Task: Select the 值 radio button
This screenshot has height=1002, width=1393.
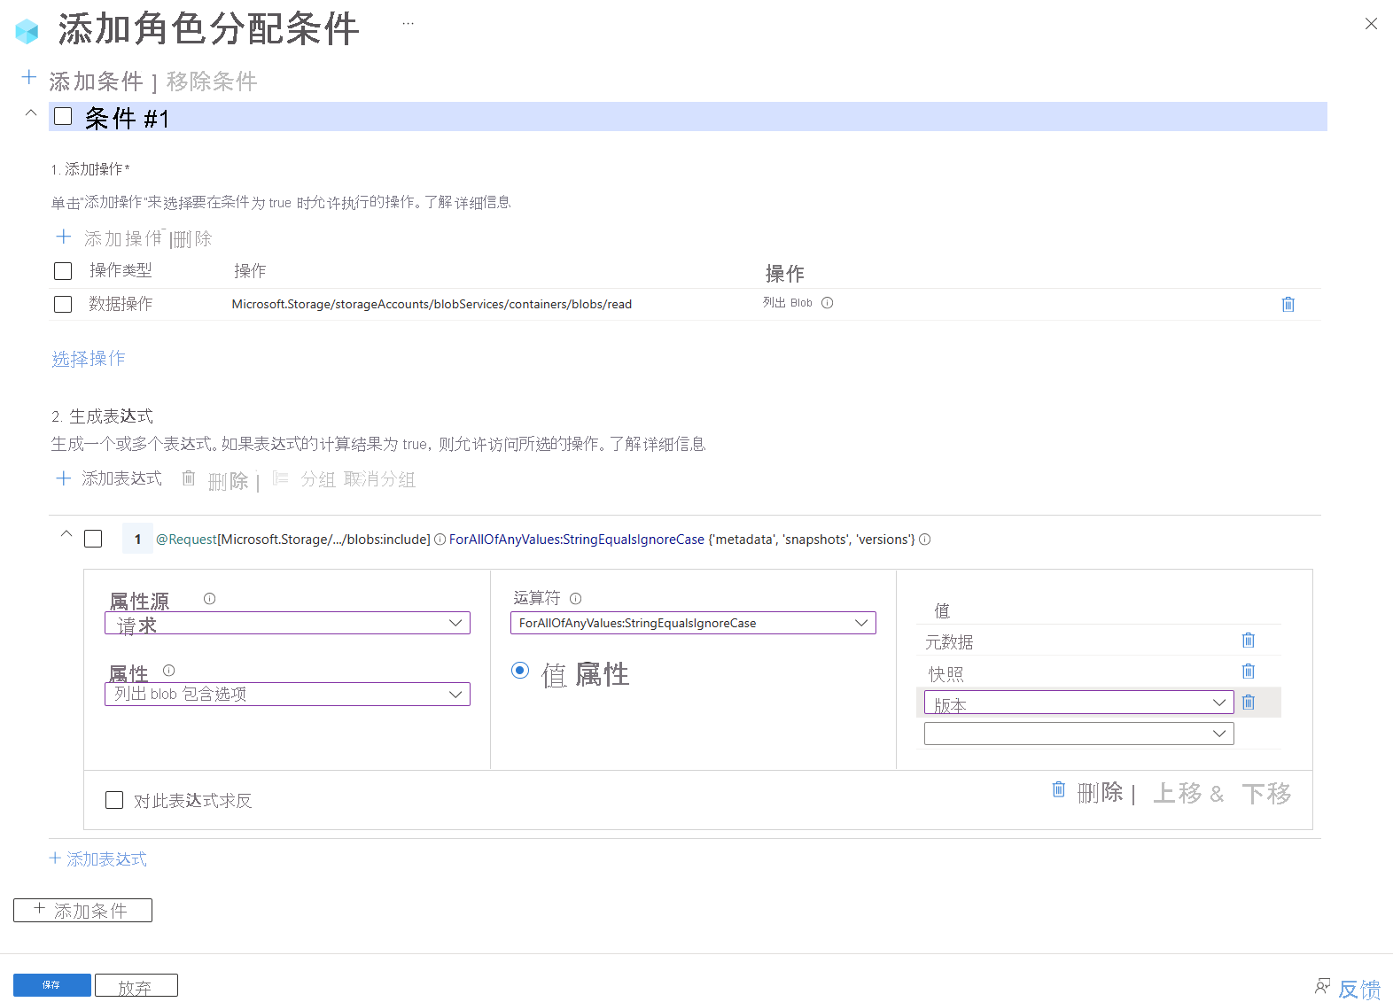Action: 520,670
